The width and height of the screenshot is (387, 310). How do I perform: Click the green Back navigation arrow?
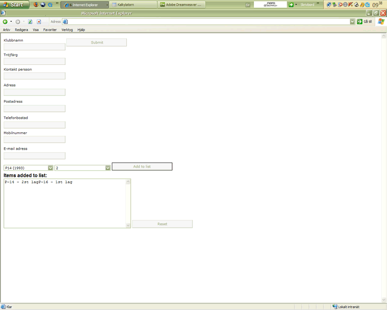click(x=5, y=22)
